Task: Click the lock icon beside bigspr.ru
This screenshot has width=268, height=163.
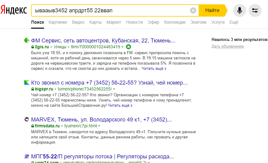Action: 32,89
